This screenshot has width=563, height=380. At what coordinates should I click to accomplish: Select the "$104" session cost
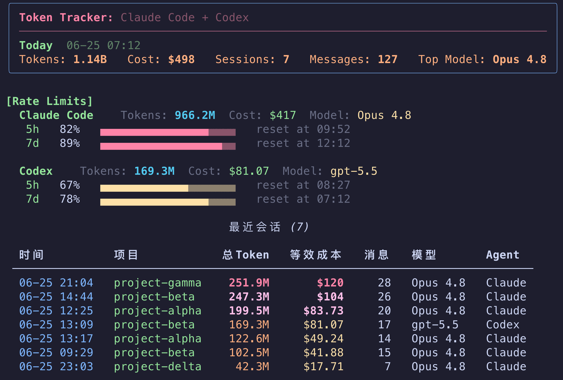point(330,297)
